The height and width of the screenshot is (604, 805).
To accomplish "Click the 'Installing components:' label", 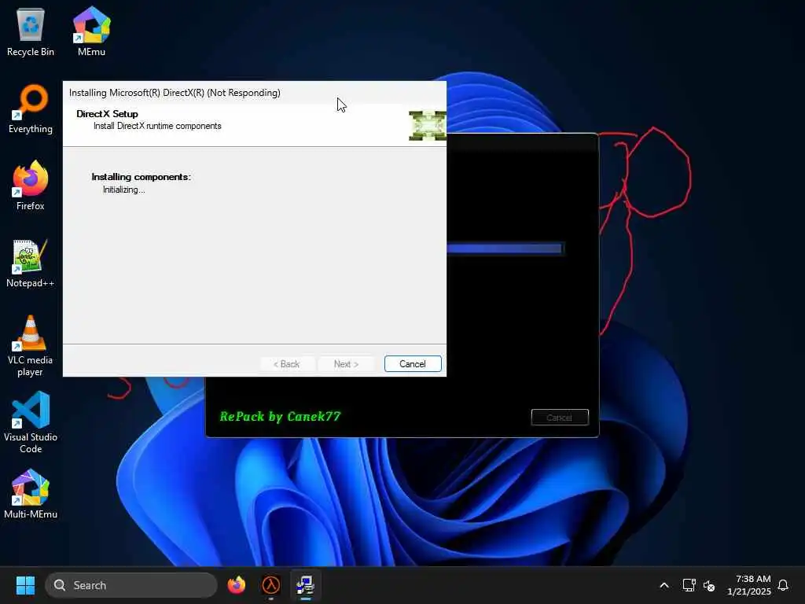I will point(142,177).
